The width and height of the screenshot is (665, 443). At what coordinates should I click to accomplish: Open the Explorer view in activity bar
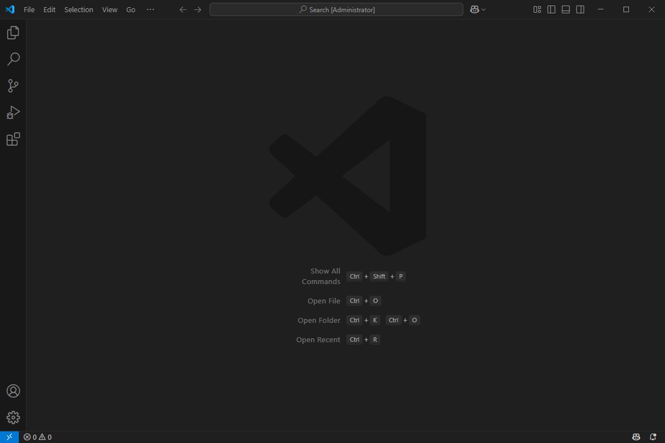(13, 33)
